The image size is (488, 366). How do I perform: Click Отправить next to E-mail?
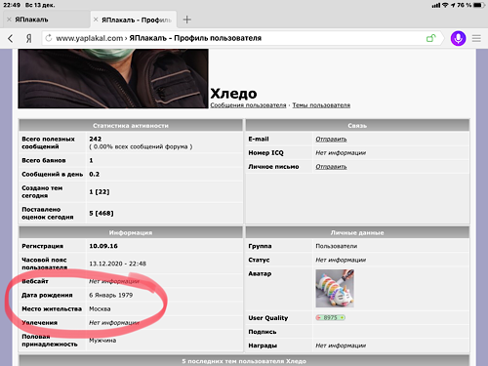(331, 140)
